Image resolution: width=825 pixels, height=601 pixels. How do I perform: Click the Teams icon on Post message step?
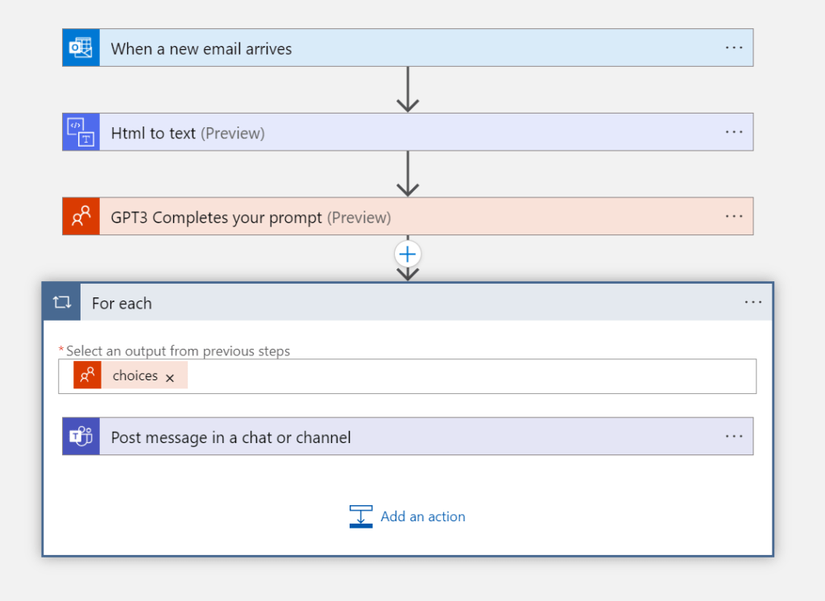tap(81, 437)
